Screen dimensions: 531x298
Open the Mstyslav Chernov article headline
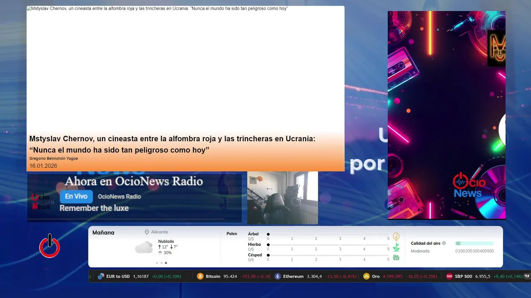[x=172, y=144]
